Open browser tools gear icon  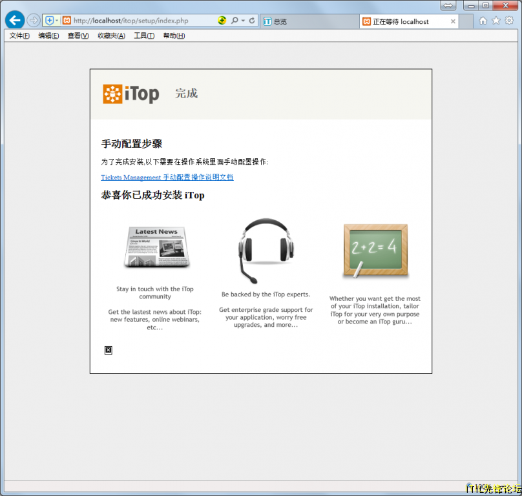tap(509, 21)
